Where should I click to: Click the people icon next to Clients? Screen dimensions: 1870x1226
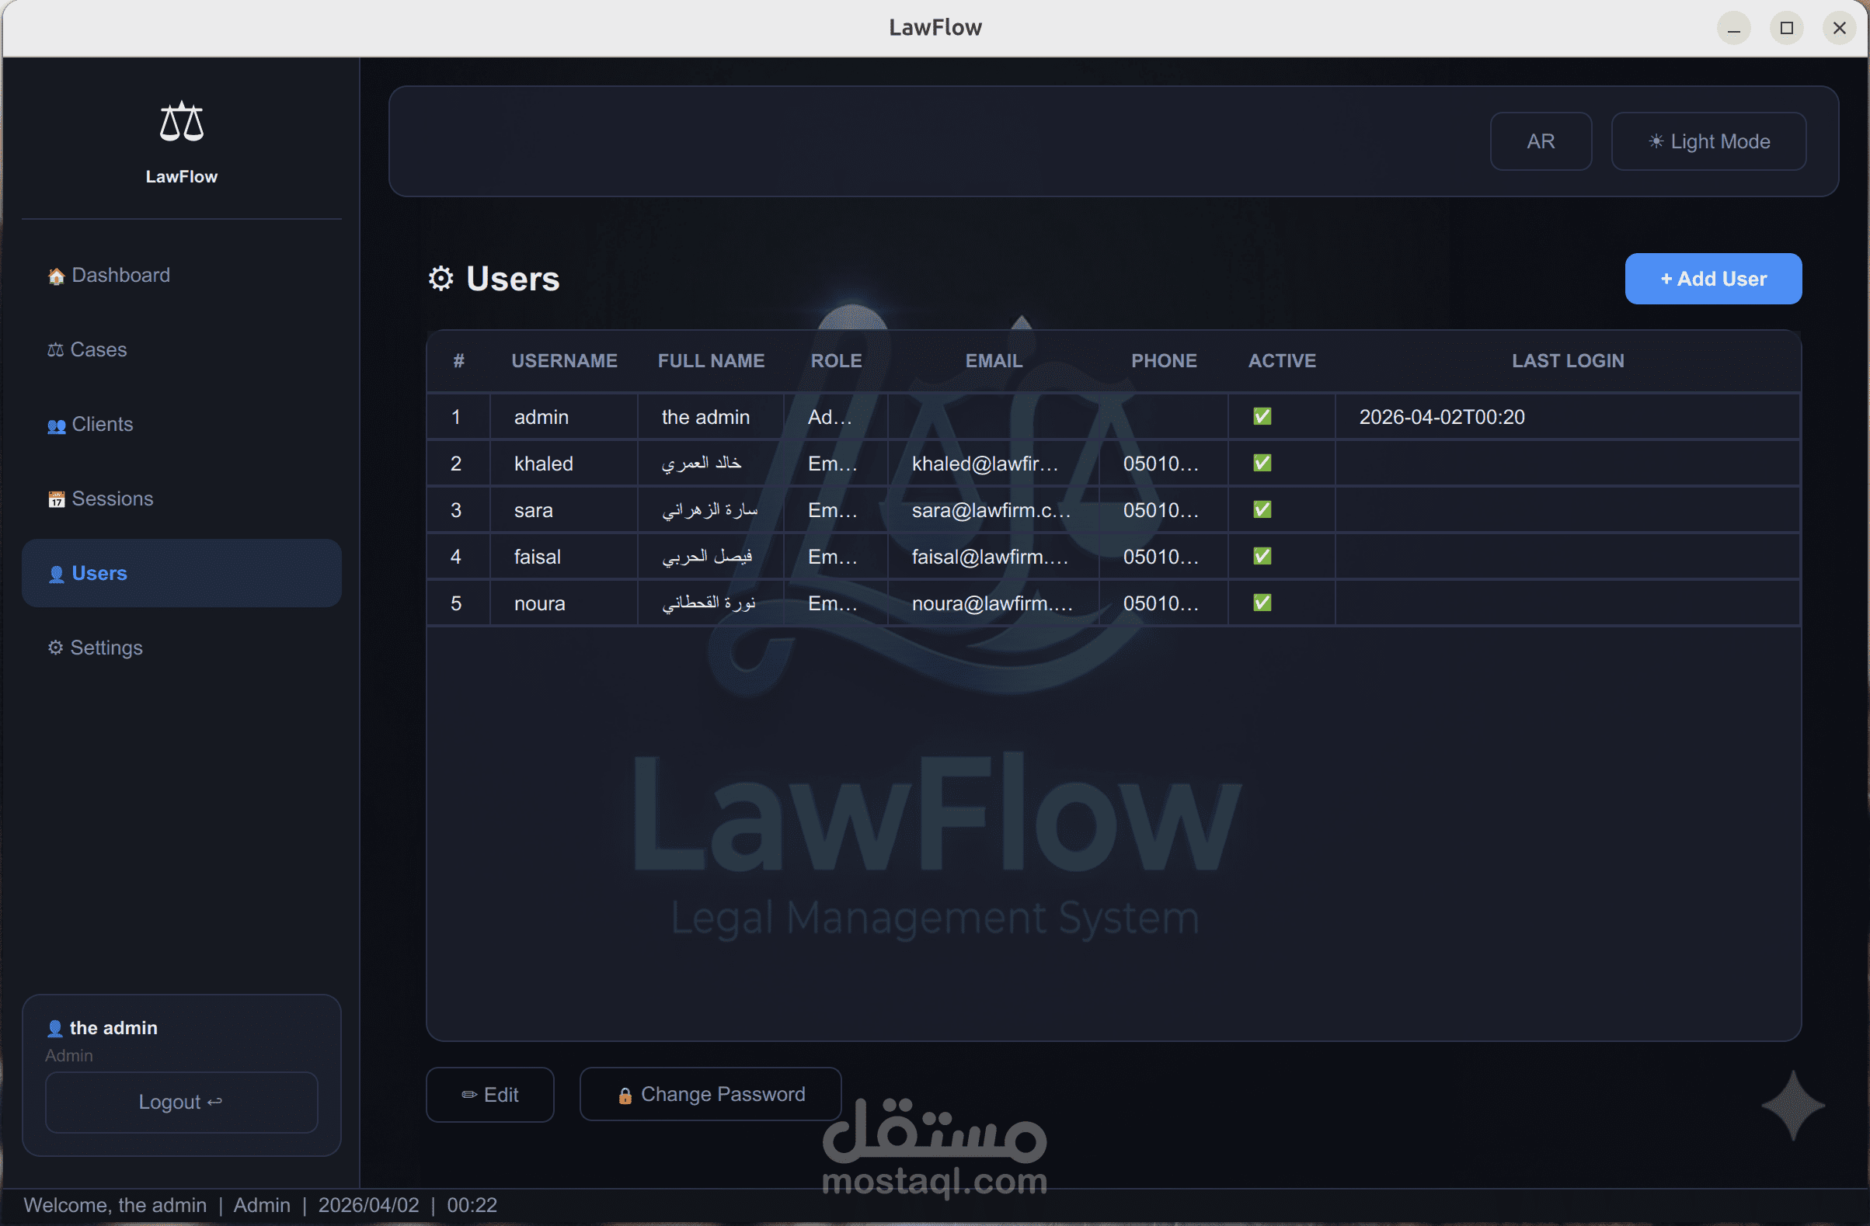[x=56, y=425]
